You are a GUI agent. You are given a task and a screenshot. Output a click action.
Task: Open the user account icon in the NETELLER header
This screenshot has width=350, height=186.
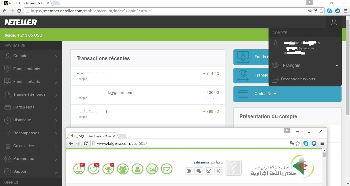334,22
